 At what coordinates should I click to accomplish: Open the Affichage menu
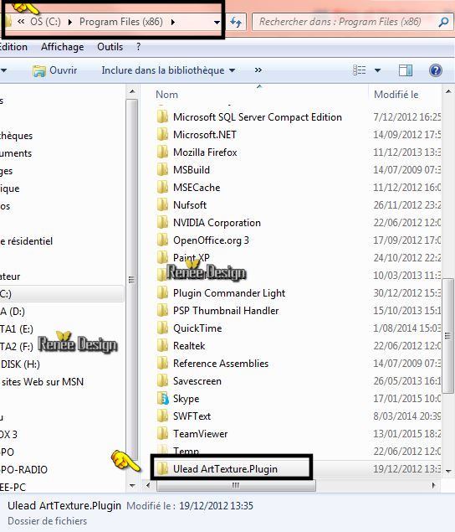(63, 47)
